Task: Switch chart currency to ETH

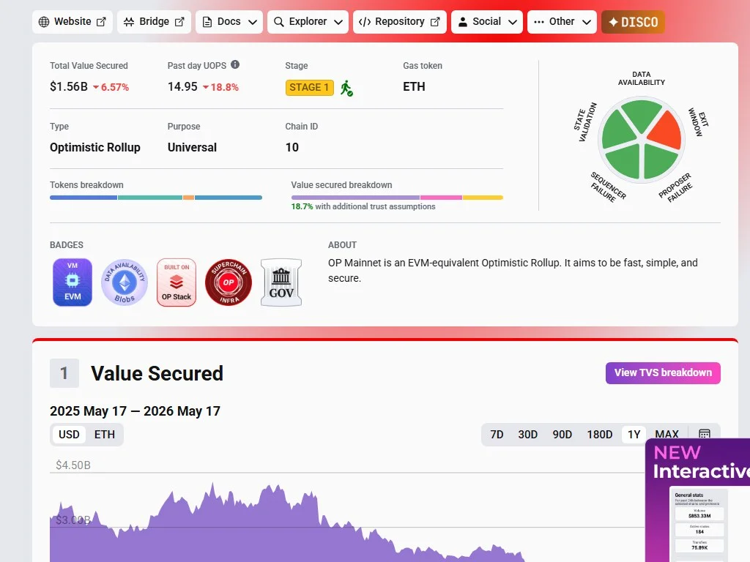Action: point(104,435)
